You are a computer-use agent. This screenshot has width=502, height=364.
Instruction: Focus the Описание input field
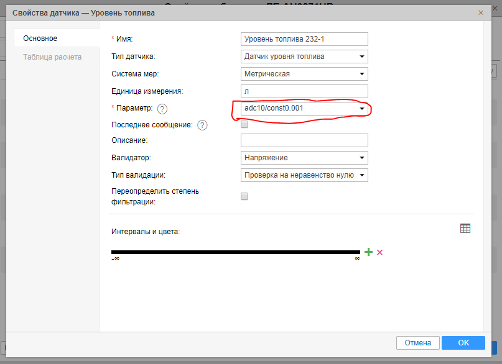tap(304, 140)
